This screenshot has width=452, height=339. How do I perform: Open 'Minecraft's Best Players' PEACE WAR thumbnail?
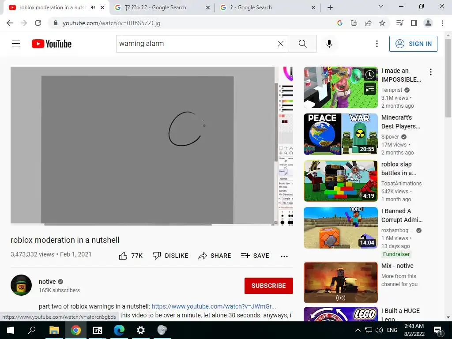coord(340,134)
